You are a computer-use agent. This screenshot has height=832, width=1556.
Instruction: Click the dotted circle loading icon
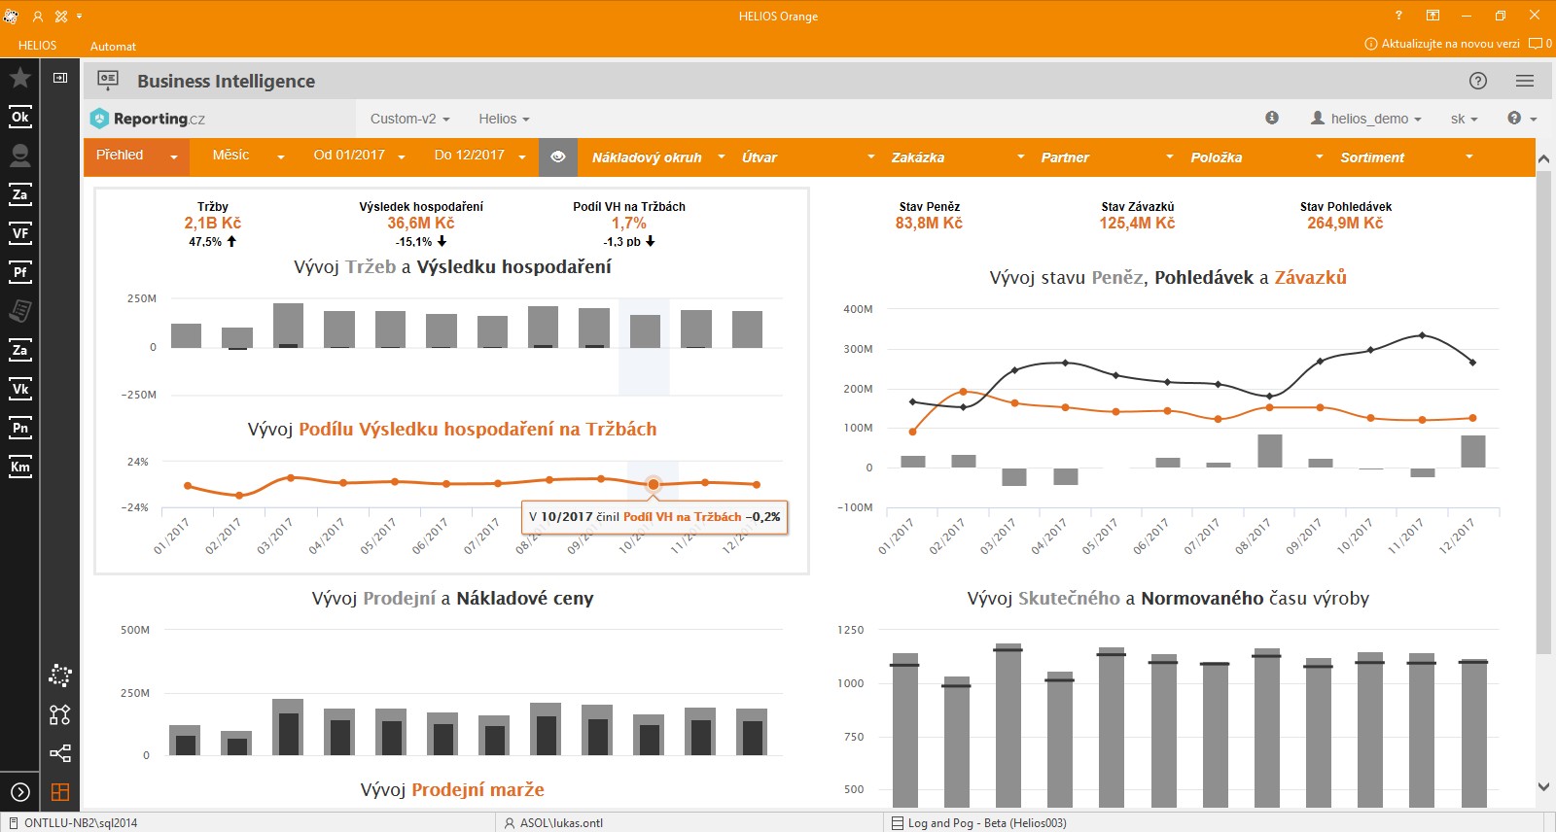60,676
